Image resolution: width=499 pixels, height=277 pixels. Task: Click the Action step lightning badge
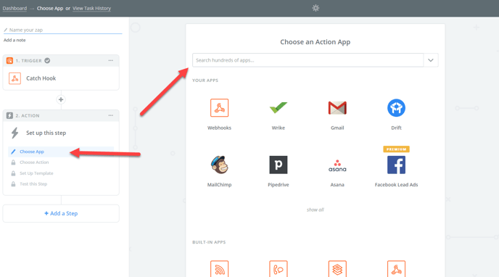click(x=9, y=115)
